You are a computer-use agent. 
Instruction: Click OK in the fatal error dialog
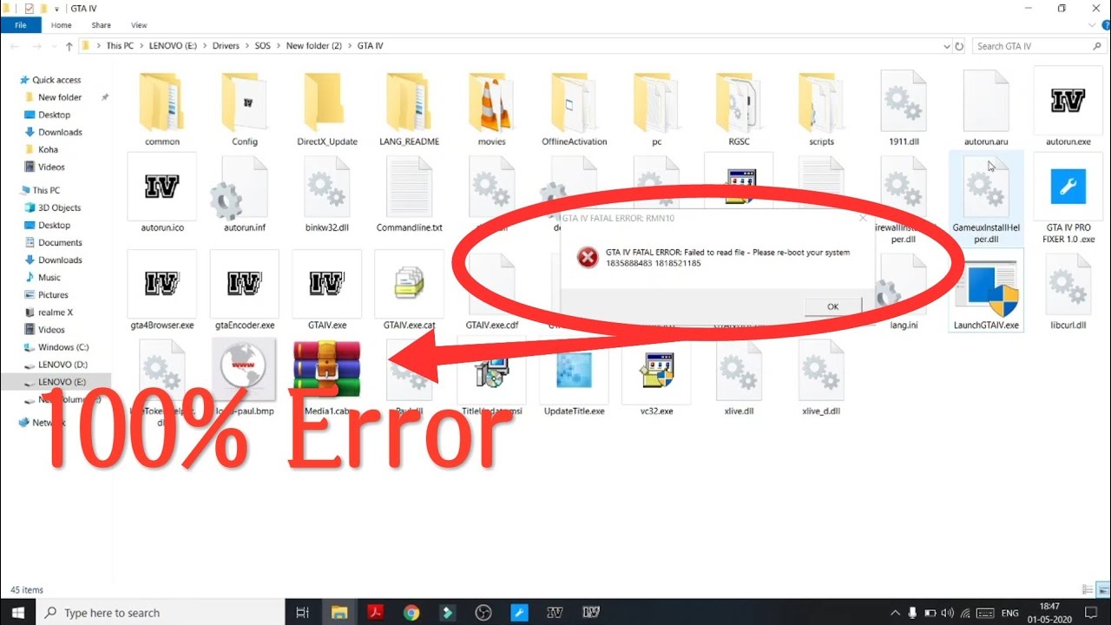click(832, 306)
